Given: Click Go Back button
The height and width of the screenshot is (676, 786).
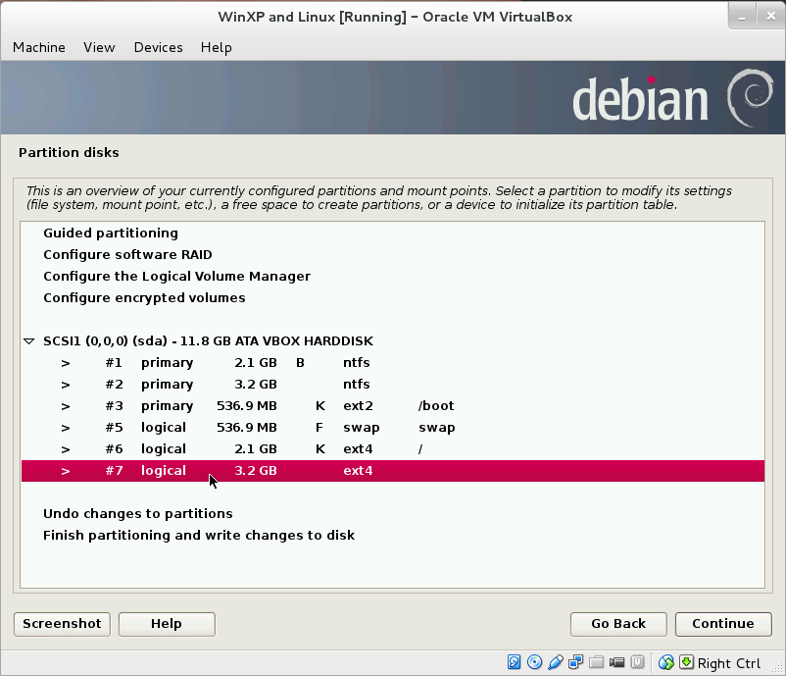Looking at the screenshot, I should [617, 624].
